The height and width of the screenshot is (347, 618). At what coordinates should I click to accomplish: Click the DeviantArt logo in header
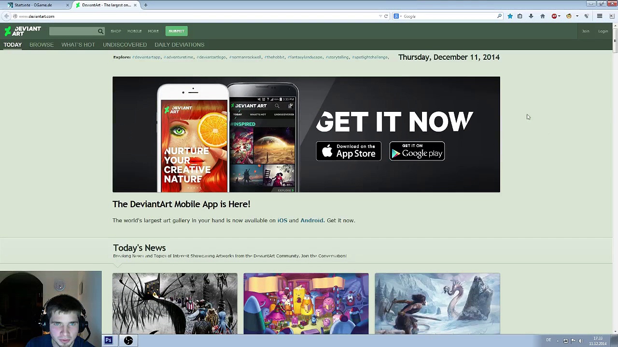[x=23, y=31]
